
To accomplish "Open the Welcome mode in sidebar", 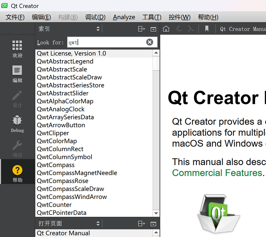I will coord(17,49).
